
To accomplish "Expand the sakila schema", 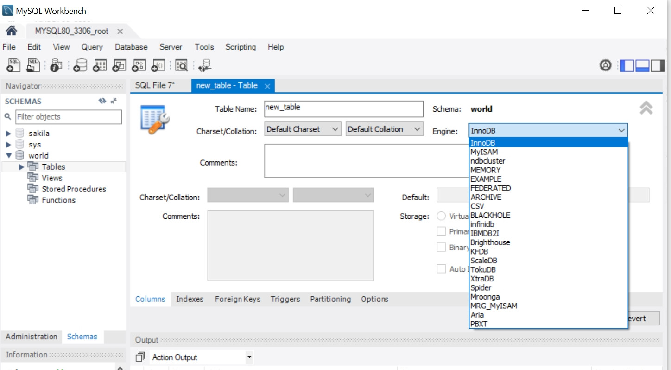I will coord(8,133).
